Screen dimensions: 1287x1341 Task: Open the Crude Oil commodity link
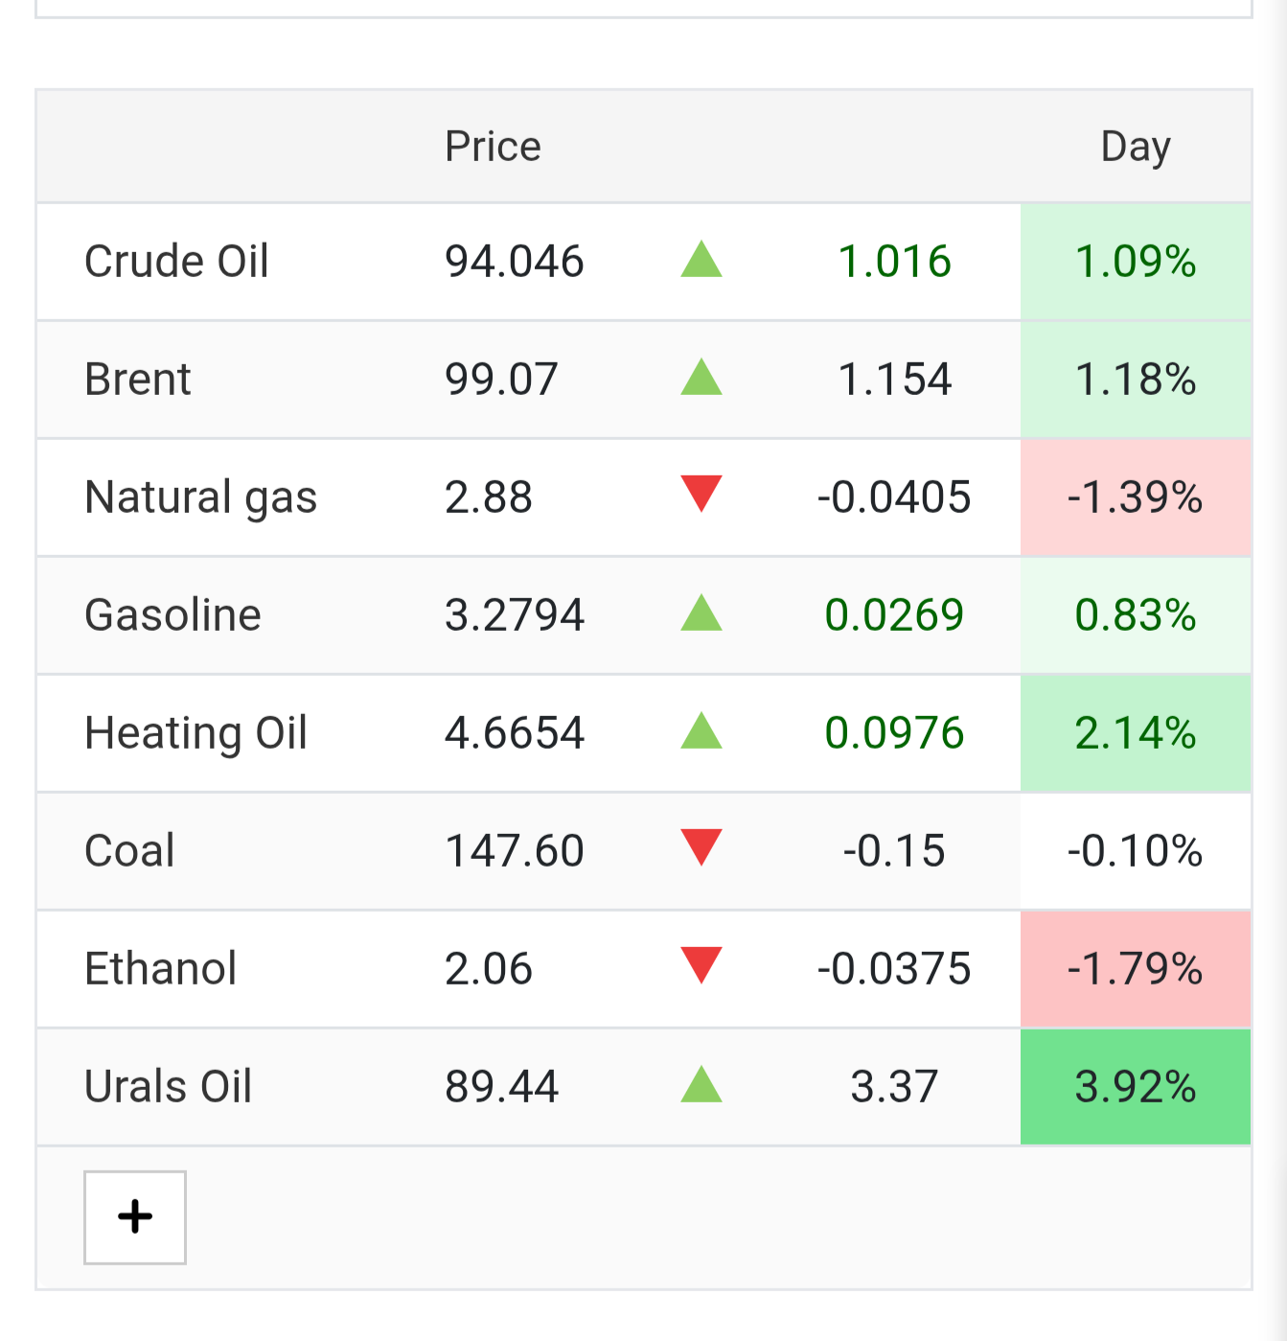176,261
